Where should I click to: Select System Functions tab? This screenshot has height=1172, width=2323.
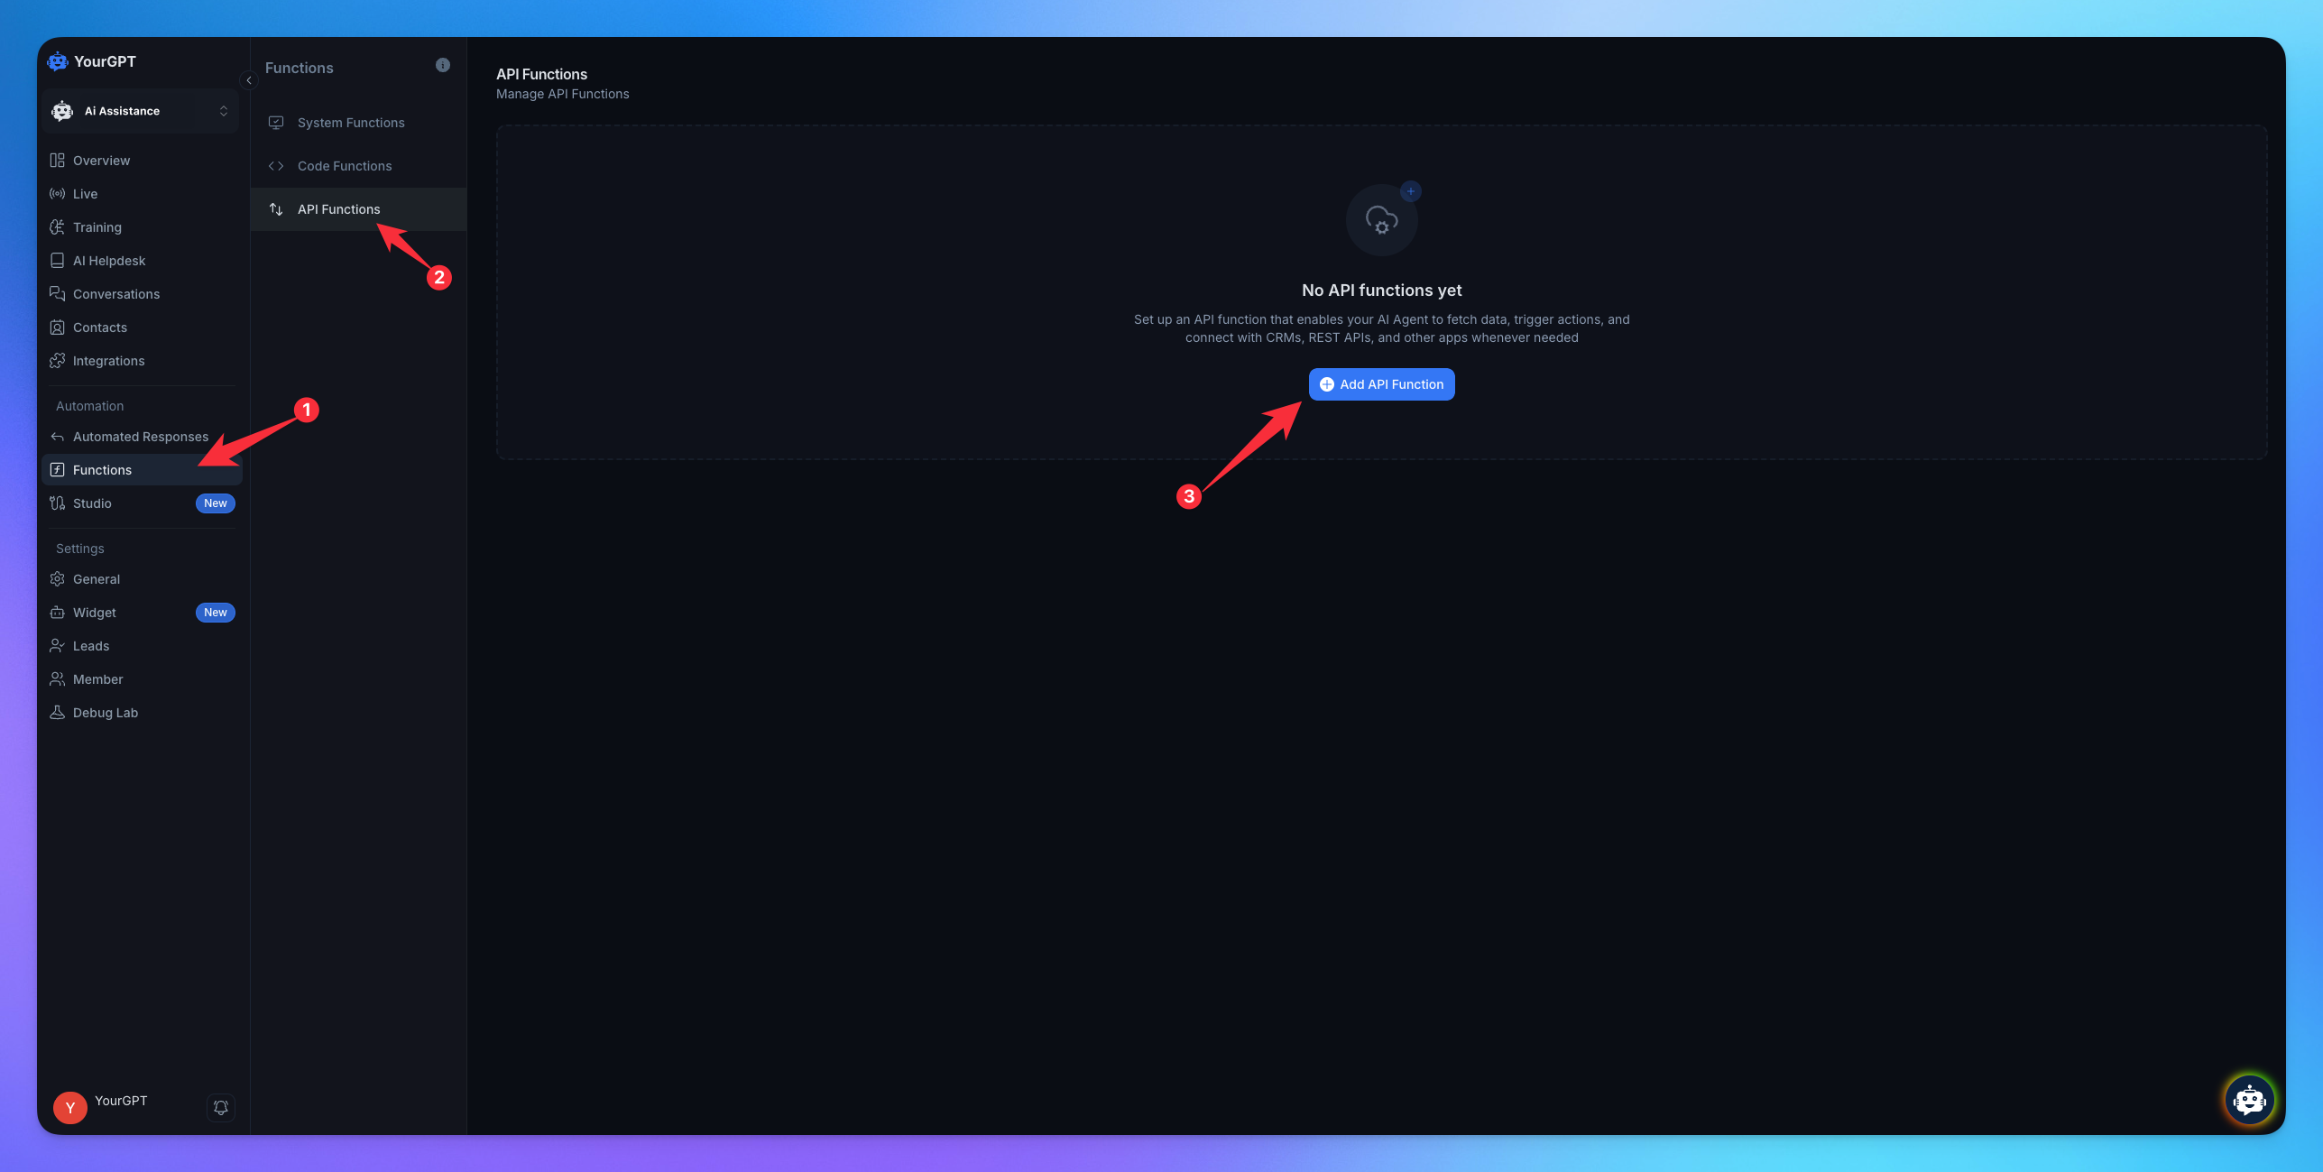[351, 123]
